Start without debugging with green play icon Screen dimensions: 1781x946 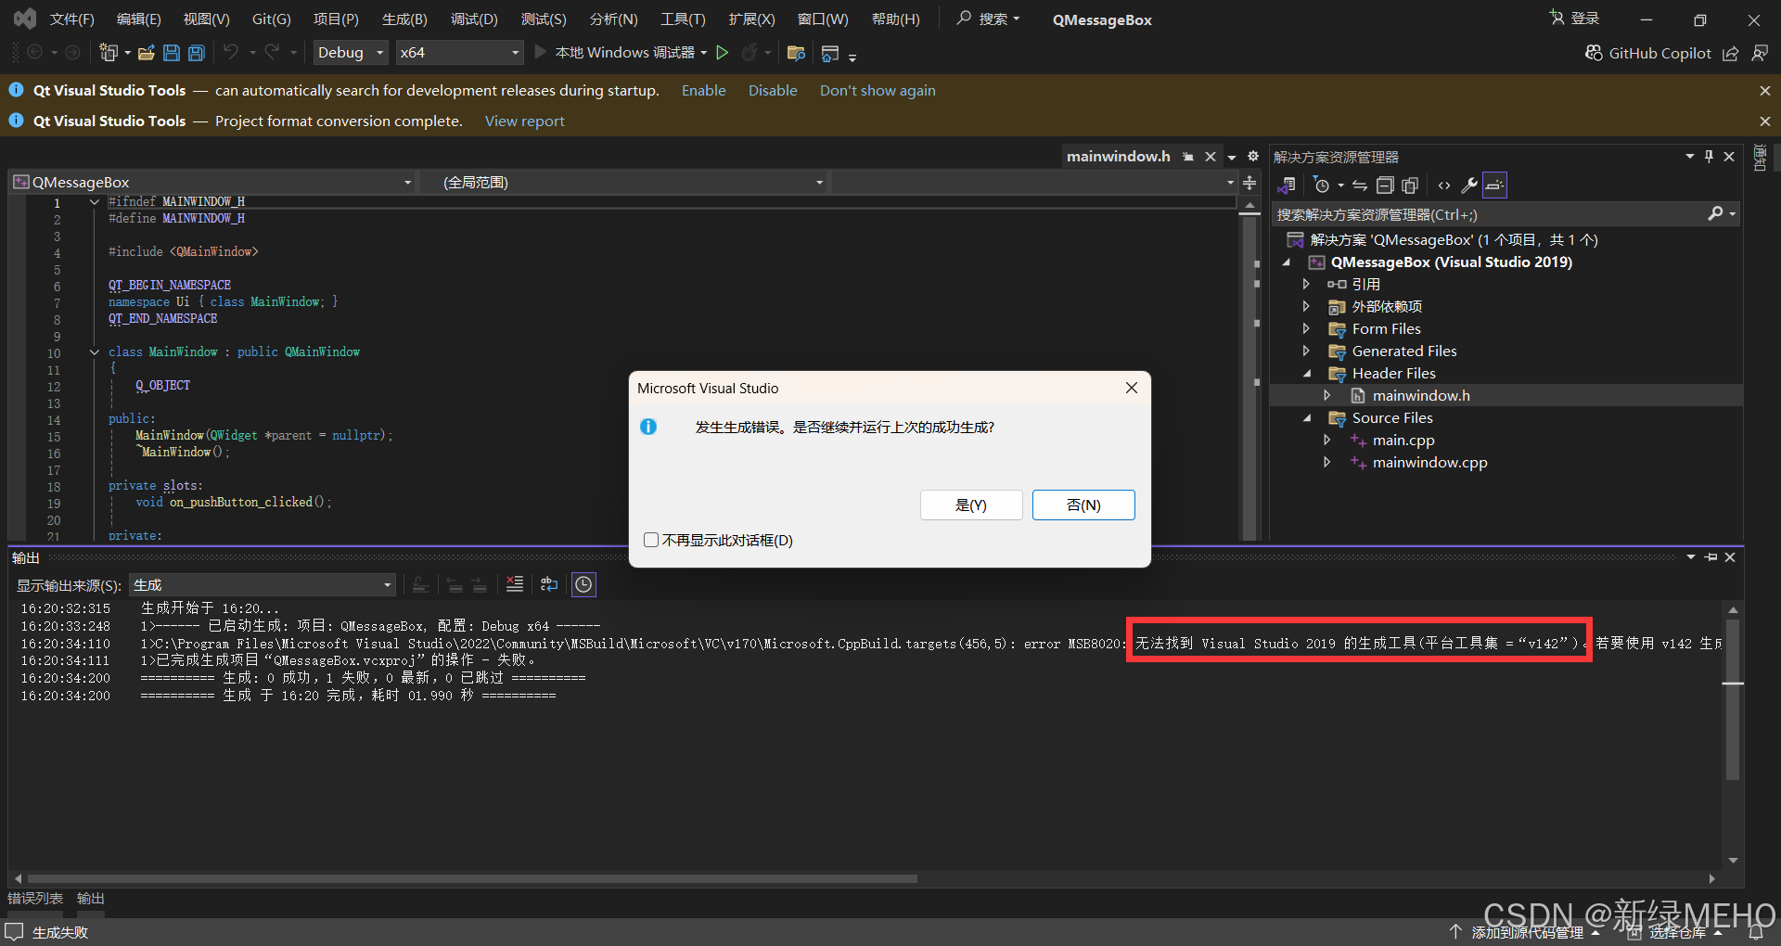(x=723, y=53)
